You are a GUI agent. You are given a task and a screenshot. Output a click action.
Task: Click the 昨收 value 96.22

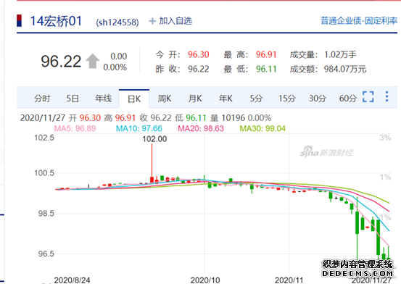click(199, 69)
